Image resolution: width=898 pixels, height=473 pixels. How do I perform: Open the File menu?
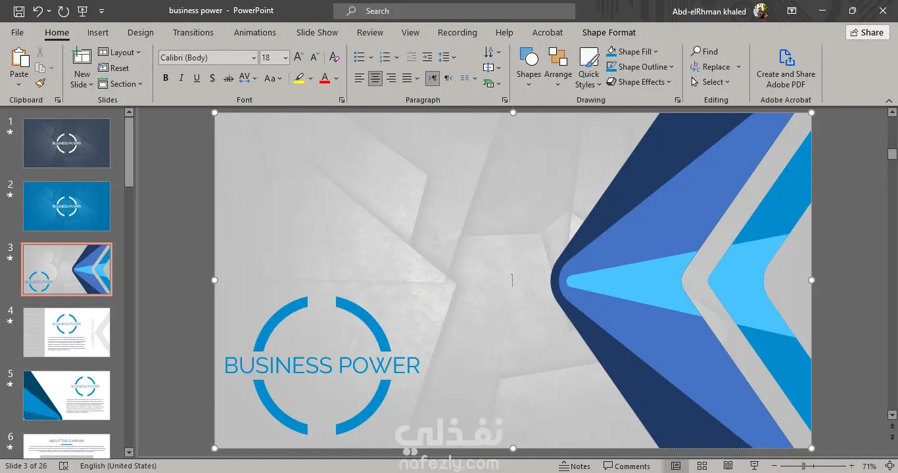[17, 32]
